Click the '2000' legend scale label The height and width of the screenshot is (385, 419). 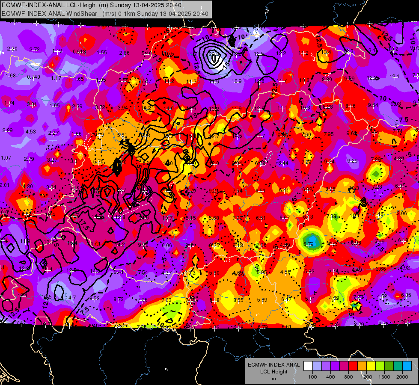402,377
